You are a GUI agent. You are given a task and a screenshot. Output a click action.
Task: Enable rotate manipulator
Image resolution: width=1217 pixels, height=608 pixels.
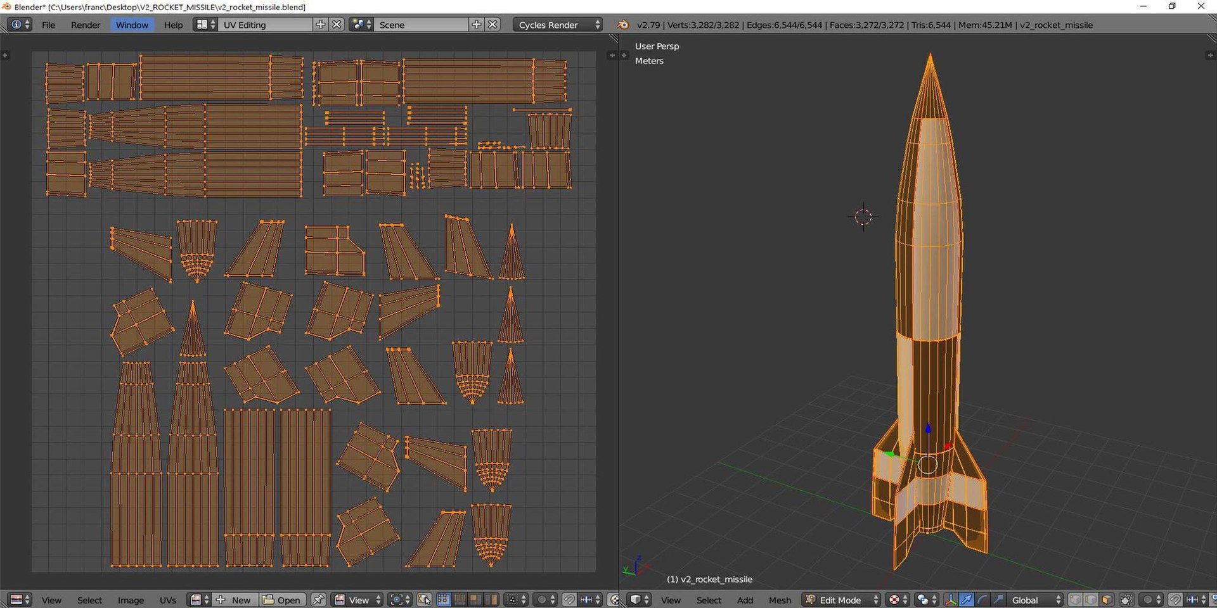pyautogui.click(x=982, y=600)
